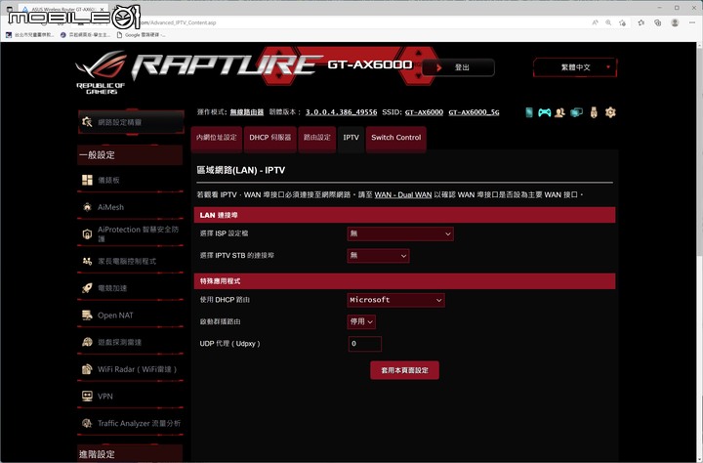Open Traffic Analyzer 流量分析 sidebar item

(x=131, y=423)
